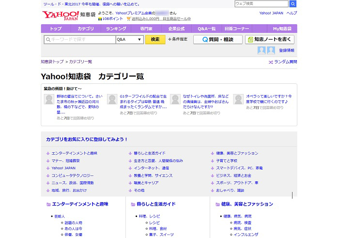
Task: Click down arrow beside 地域、旅行、お出かけ
Action: [48, 190]
